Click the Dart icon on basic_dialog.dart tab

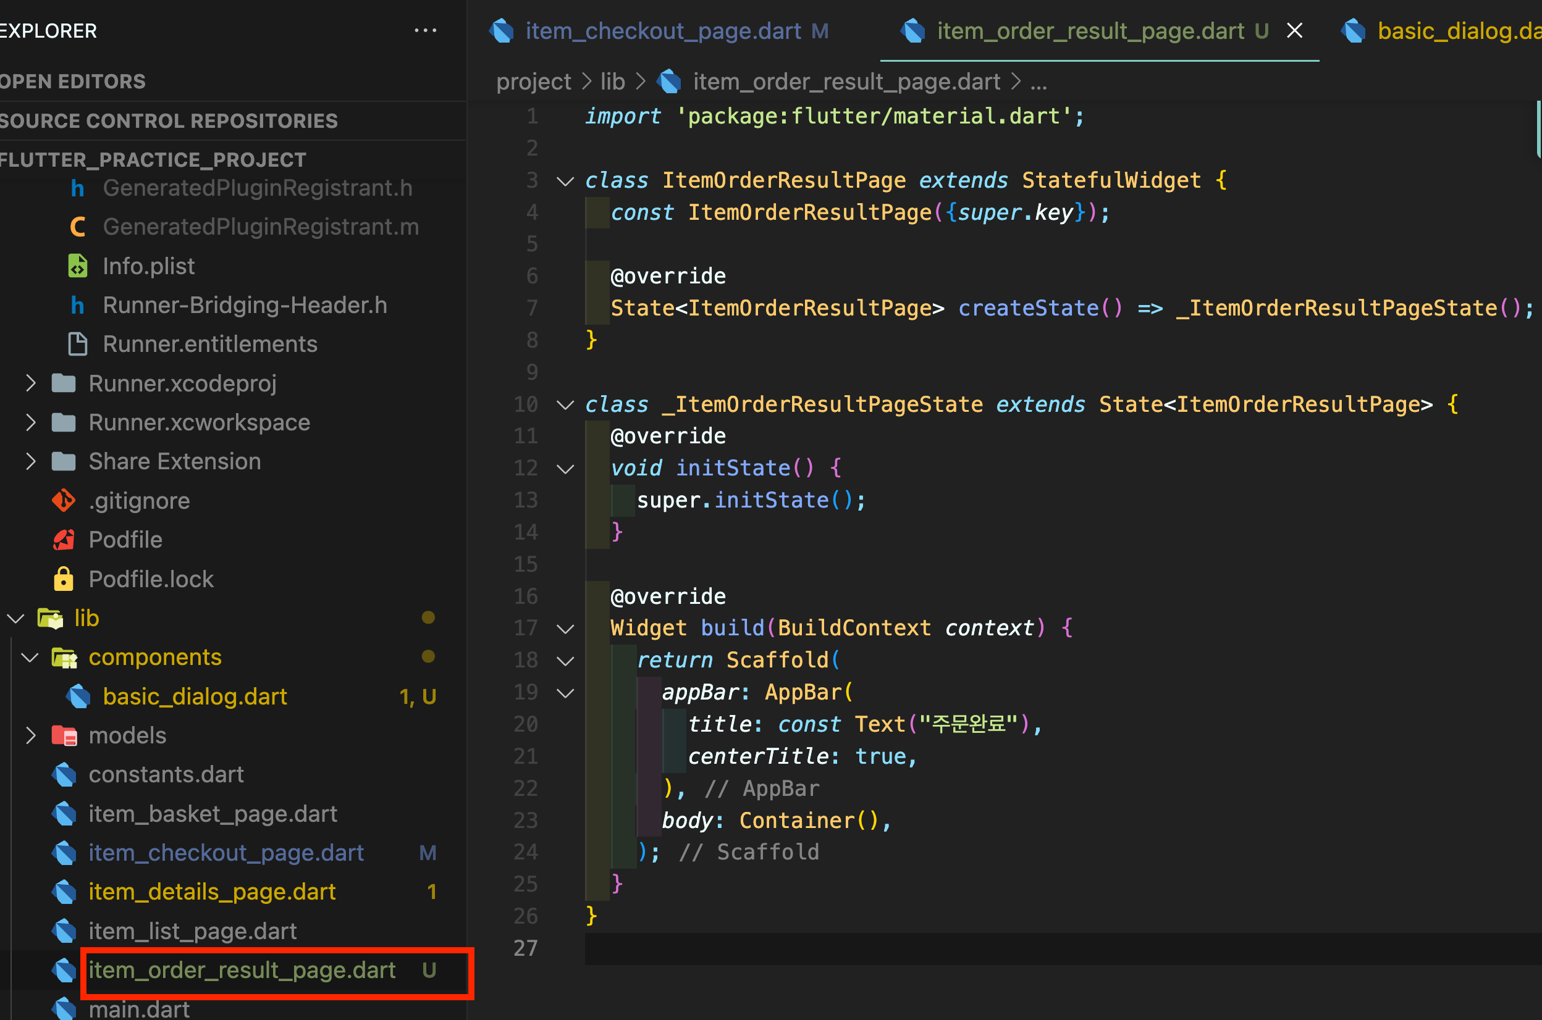pyautogui.click(x=1354, y=31)
